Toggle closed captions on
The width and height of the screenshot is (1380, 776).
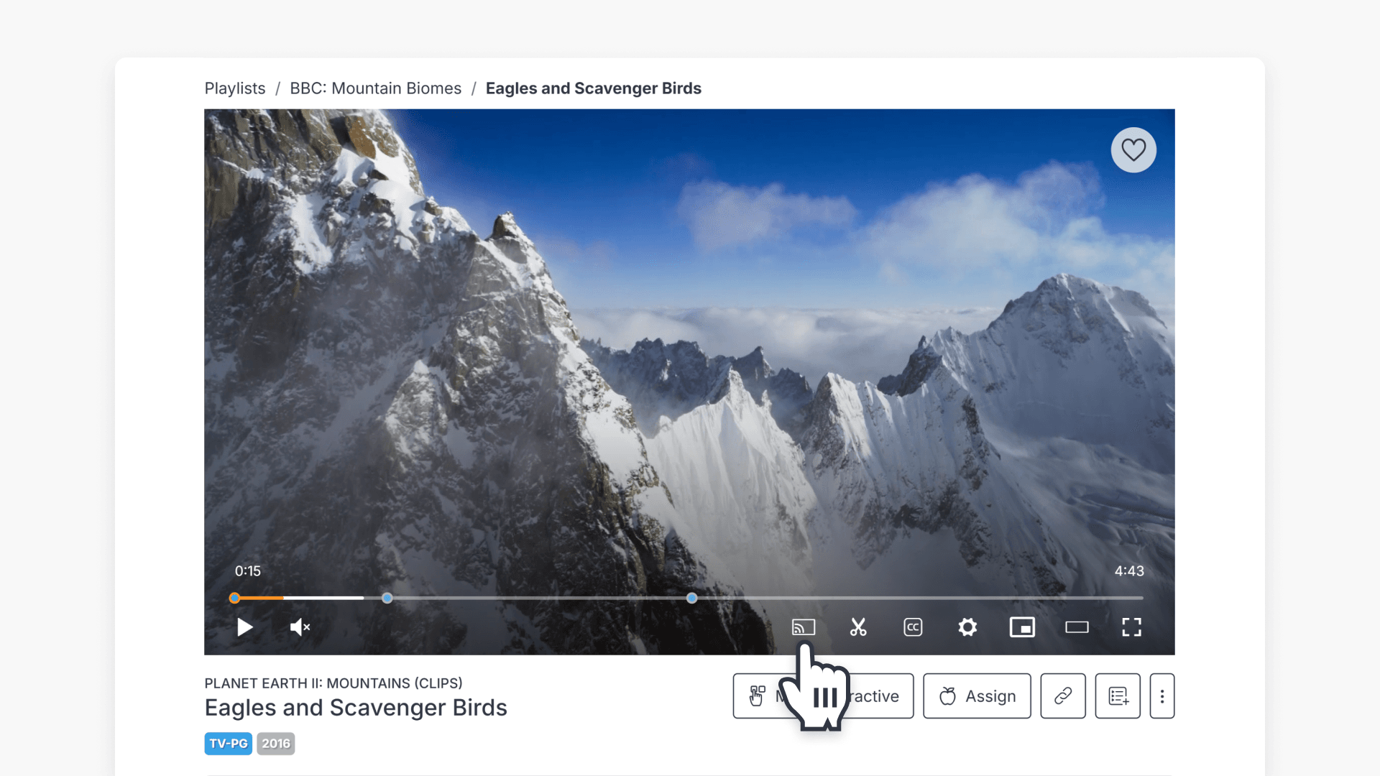913,627
